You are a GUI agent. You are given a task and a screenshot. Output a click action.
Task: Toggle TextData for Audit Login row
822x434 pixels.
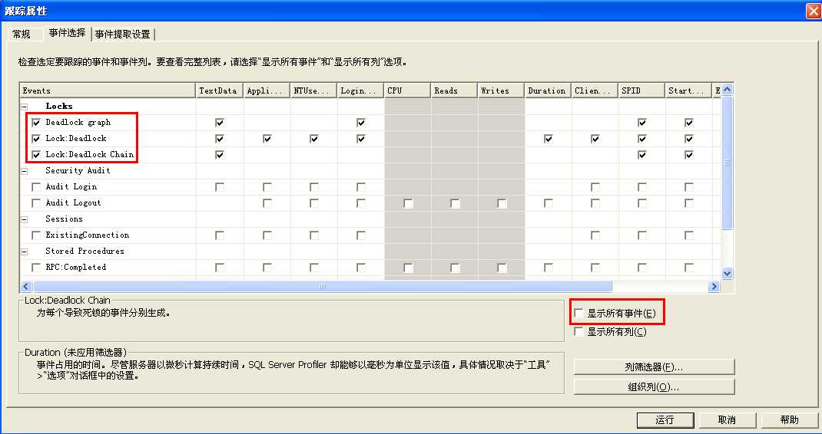(x=220, y=187)
